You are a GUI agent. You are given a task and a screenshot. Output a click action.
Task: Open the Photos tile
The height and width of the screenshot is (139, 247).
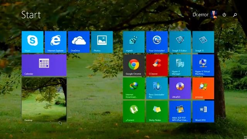pos(102,42)
